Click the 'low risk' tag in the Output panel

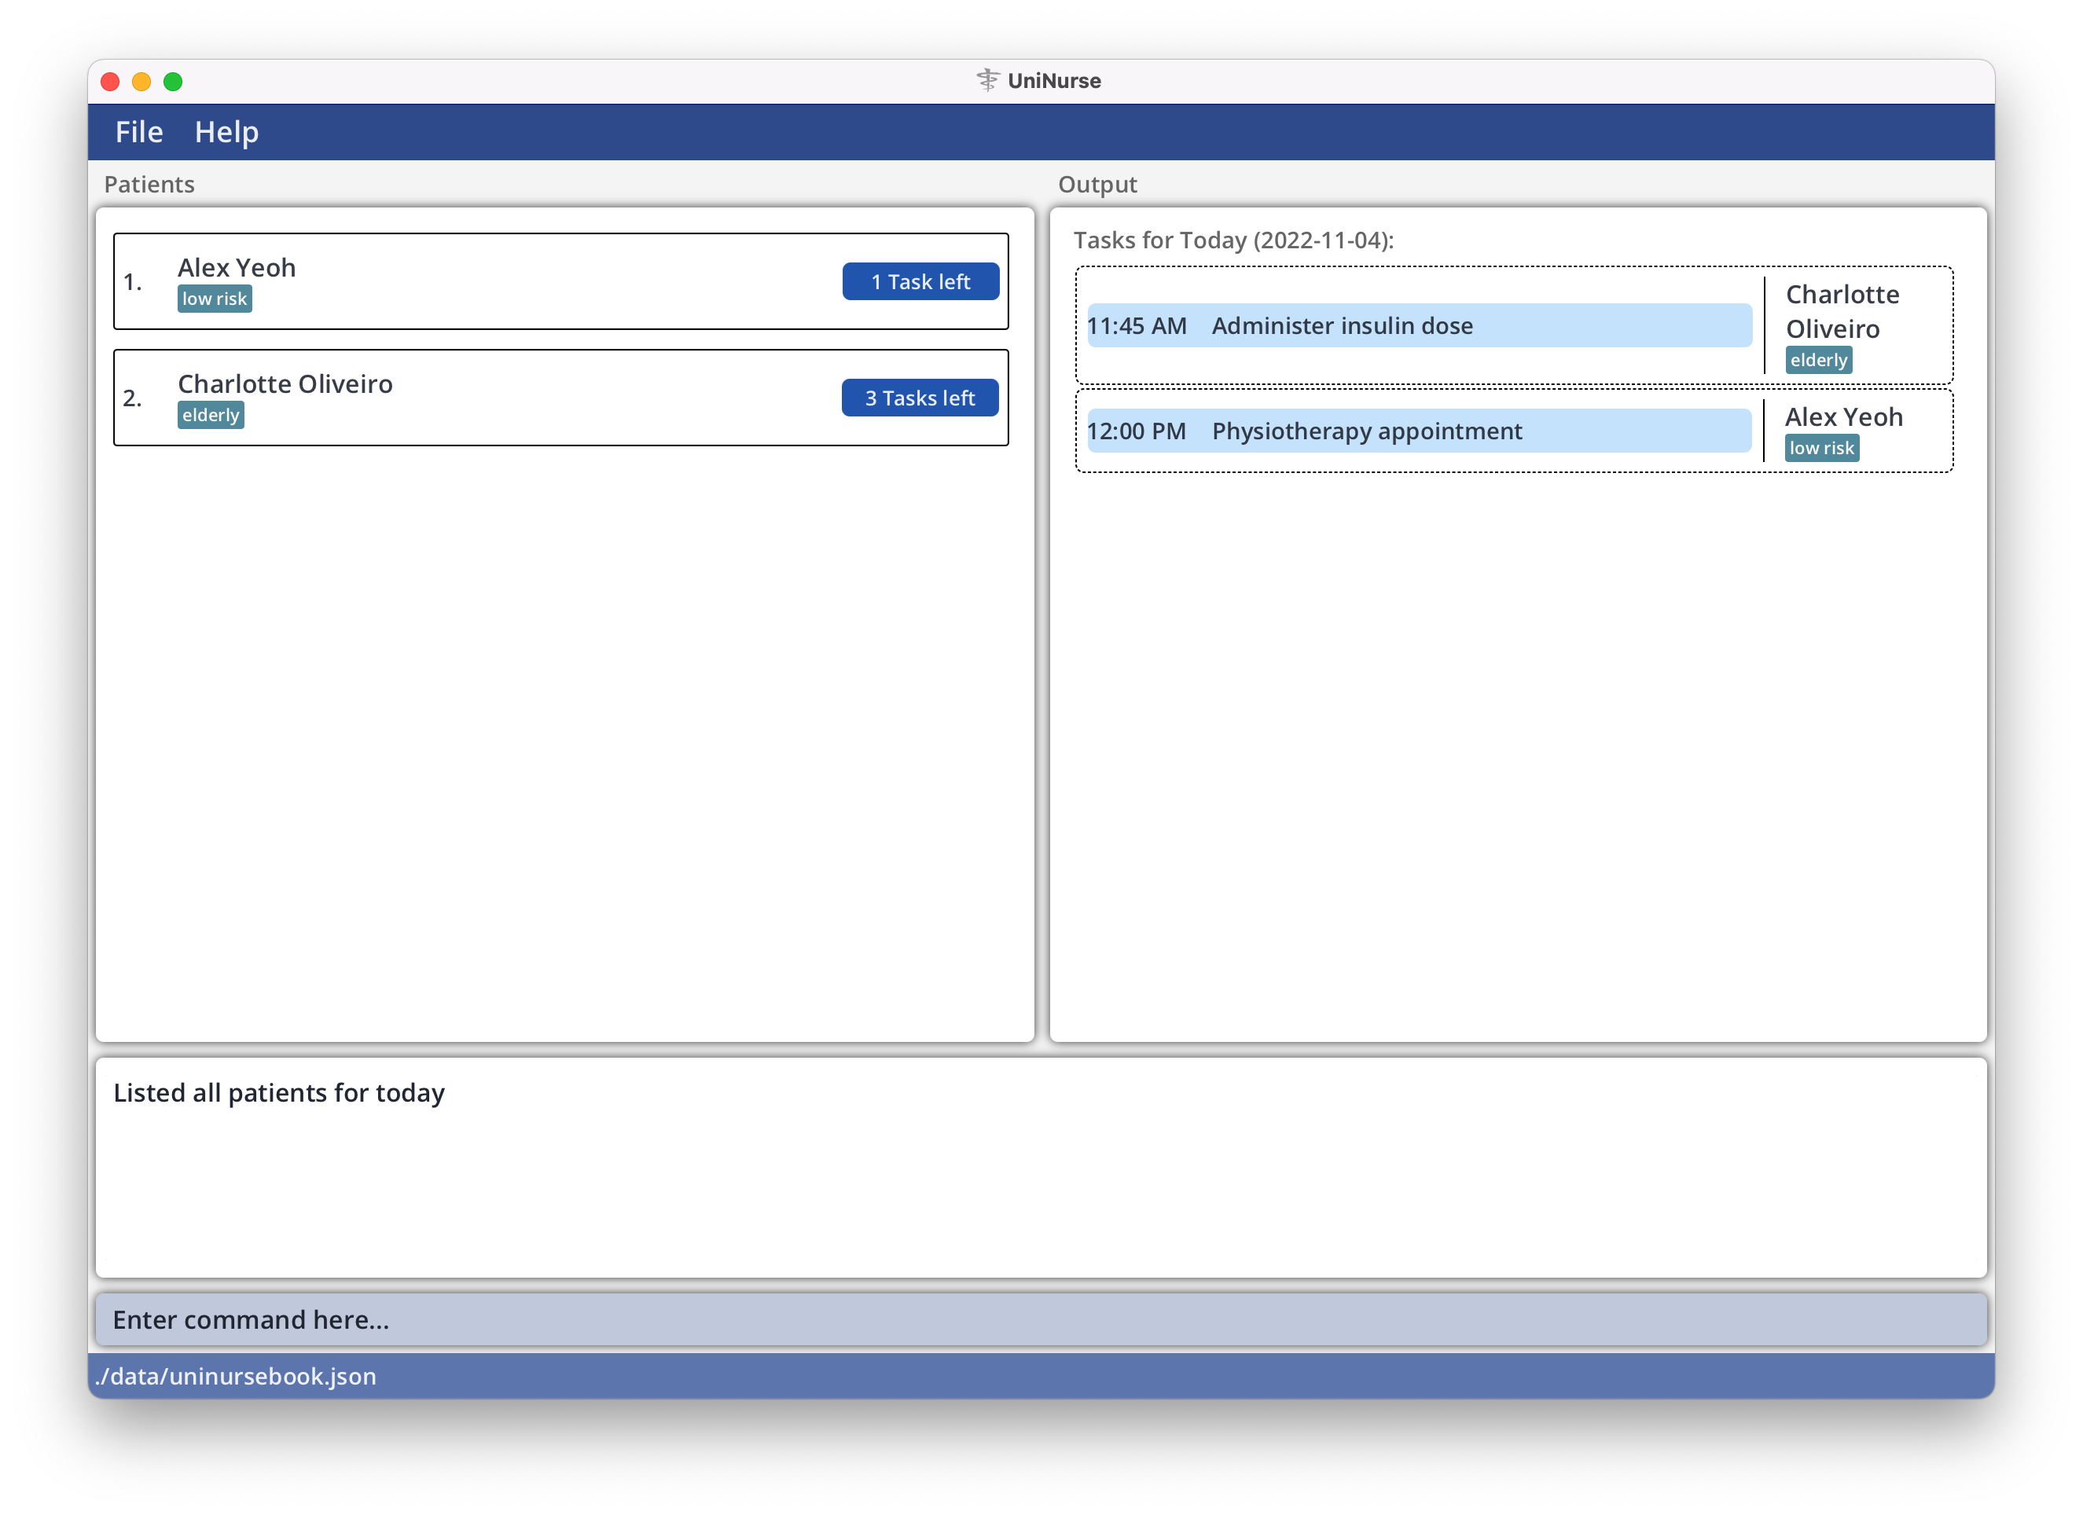pyautogui.click(x=1821, y=448)
